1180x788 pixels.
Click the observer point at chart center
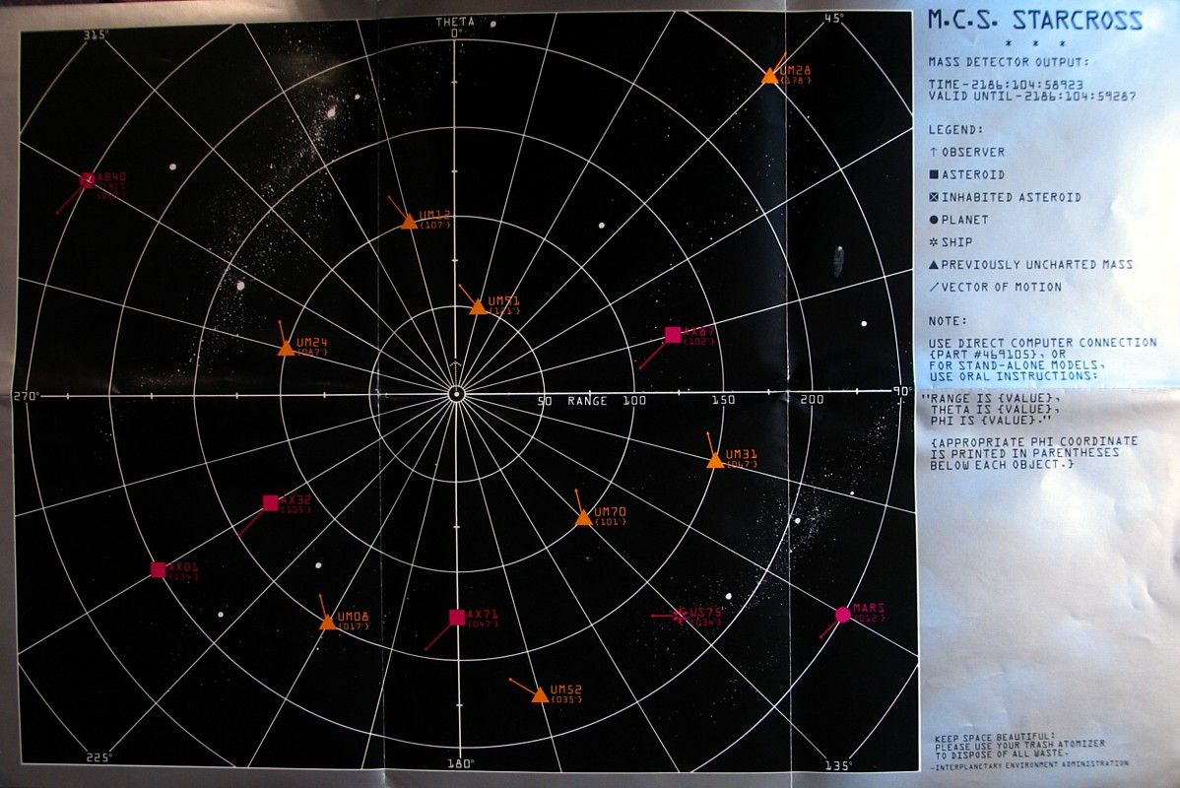click(455, 394)
